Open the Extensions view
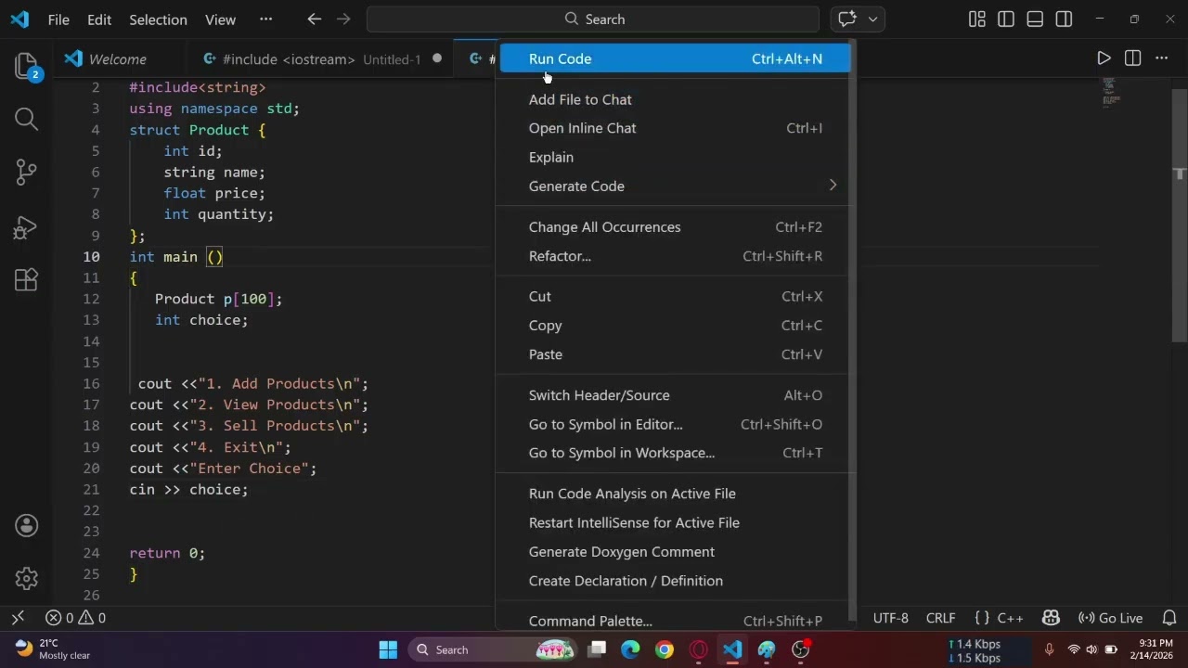Screen dimensions: 1188x668 click(26, 279)
